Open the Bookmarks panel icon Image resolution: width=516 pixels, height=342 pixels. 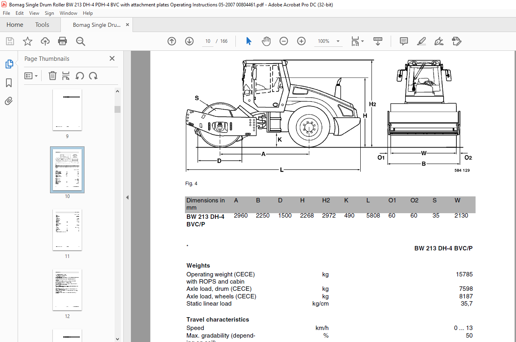click(9, 83)
